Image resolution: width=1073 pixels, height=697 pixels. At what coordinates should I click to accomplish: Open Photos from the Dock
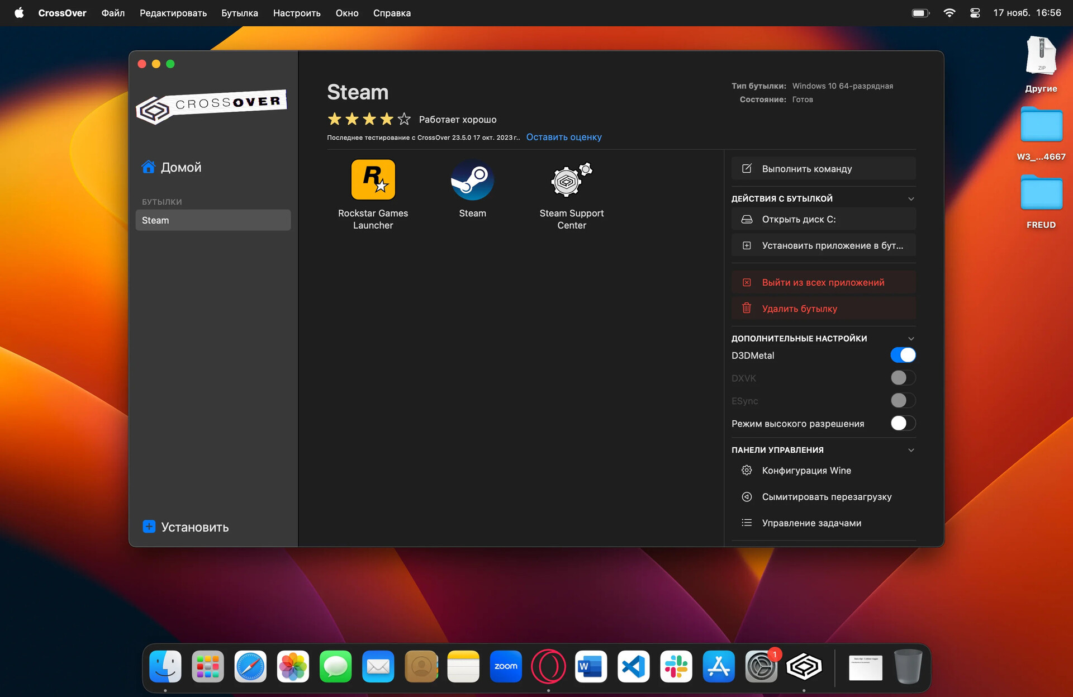pyautogui.click(x=293, y=666)
